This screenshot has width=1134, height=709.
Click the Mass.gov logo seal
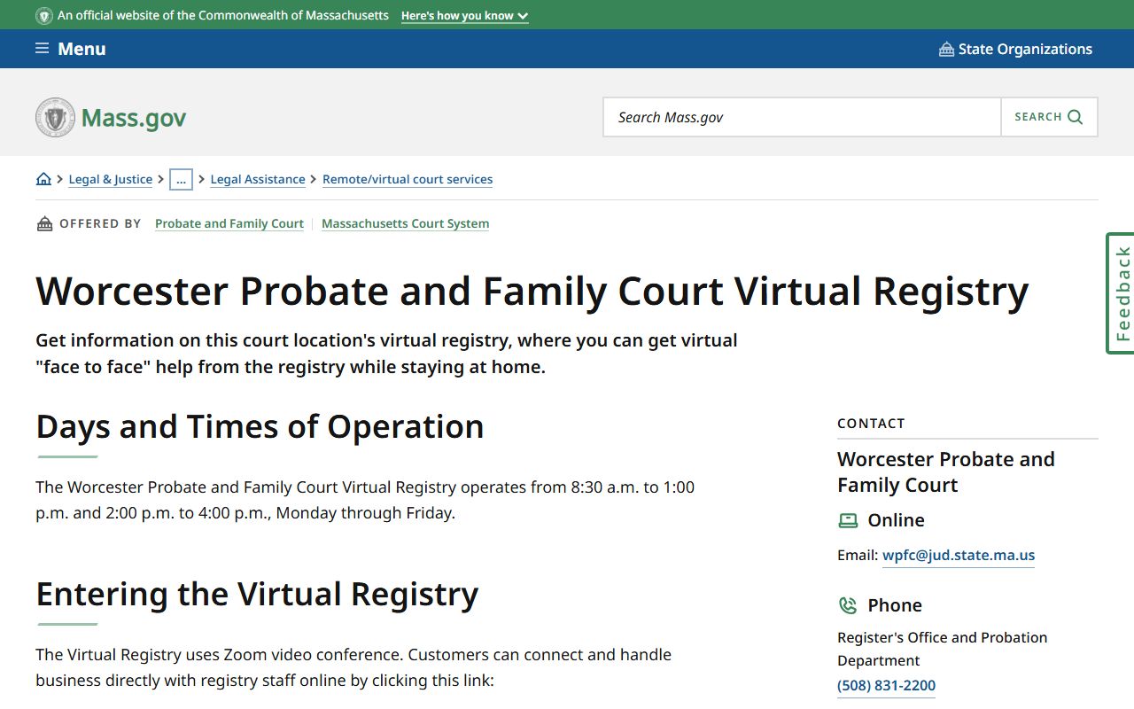(x=55, y=117)
